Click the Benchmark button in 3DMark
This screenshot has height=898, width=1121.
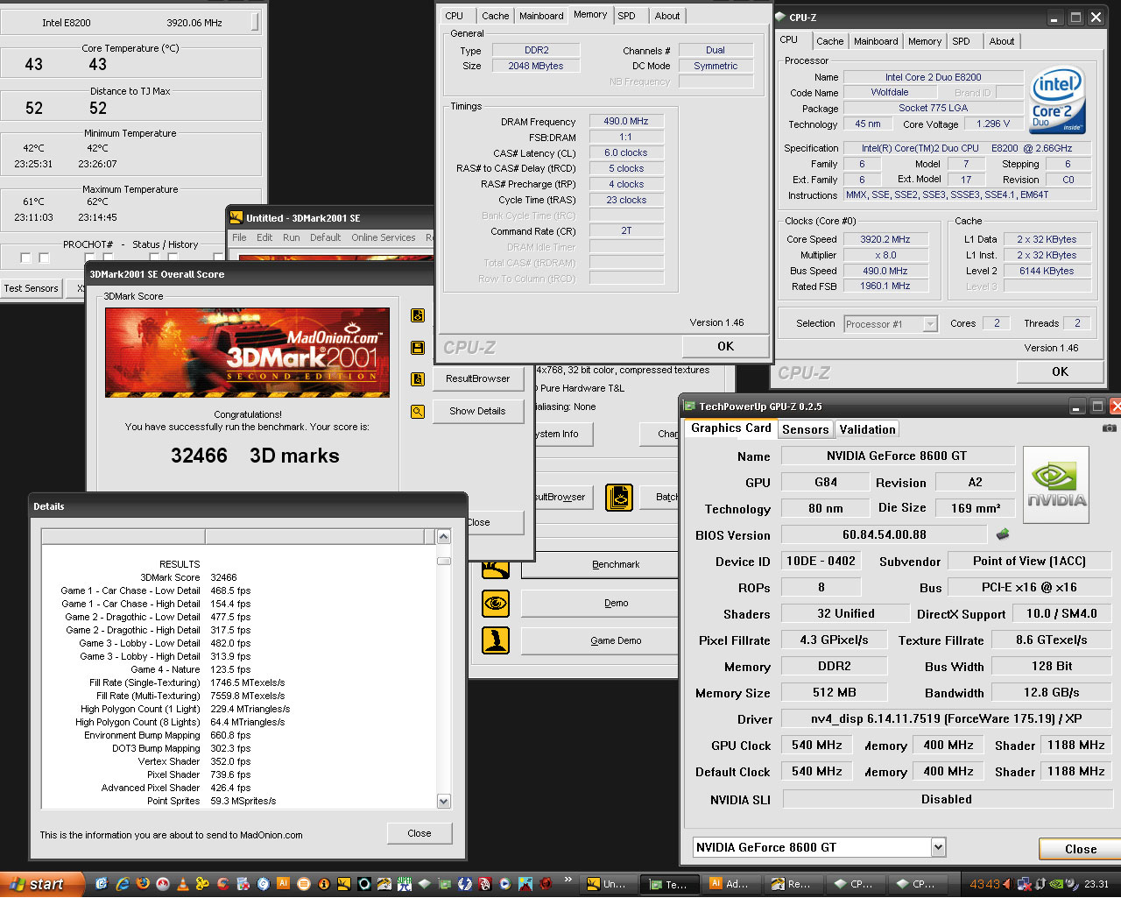pos(599,565)
